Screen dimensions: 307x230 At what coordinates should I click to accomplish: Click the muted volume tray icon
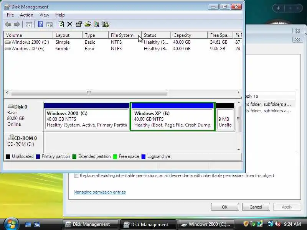click(x=277, y=224)
